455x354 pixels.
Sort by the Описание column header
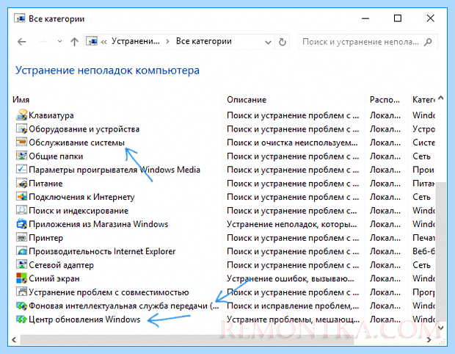[x=247, y=100]
